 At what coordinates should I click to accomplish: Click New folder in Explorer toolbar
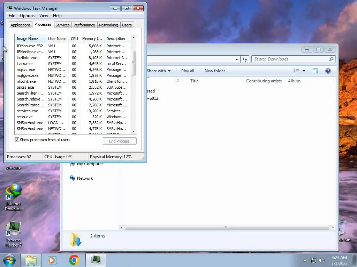(x=215, y=71)
